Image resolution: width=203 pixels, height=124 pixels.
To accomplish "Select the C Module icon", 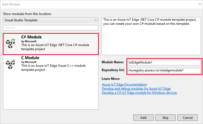I will pyautogui.click(x=10, y=64).
